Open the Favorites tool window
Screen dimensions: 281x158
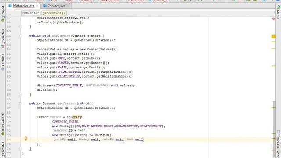[3, 150]
